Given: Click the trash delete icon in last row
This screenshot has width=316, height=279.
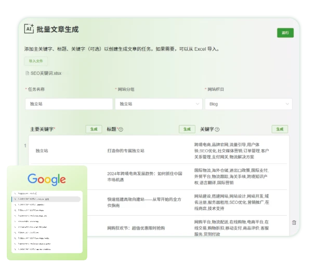Looking at the screenshot, I should click(294, 222).
